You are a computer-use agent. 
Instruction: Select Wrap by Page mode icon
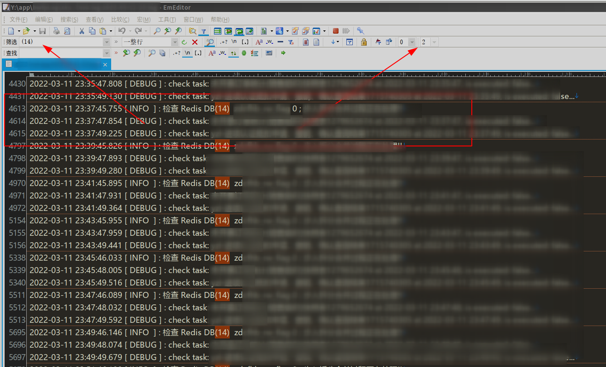click(250, 31)
